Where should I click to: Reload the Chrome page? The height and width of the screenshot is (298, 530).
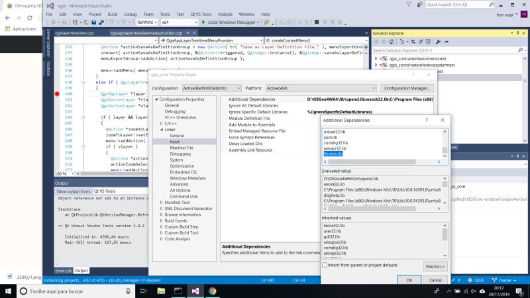(x=30, y=18)
